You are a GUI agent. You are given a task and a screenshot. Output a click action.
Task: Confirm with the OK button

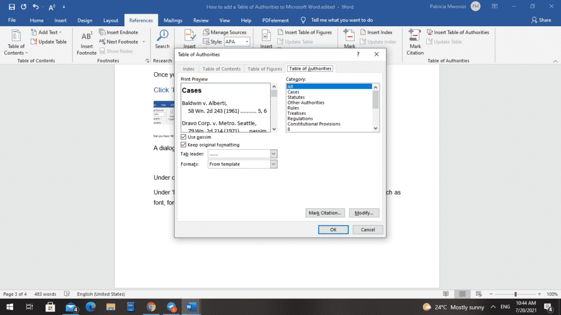(333, 229)
